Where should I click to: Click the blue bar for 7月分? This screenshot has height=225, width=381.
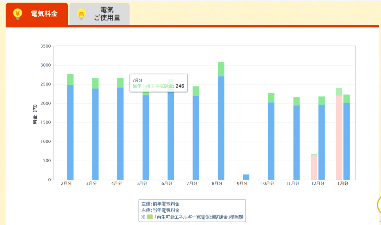coord(196,138)
